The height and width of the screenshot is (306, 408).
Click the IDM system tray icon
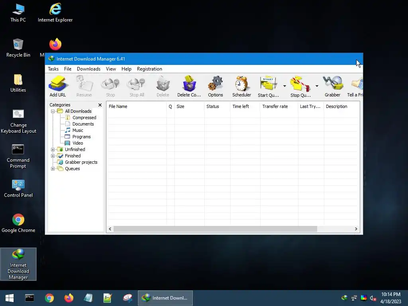[x=345, y=298]
